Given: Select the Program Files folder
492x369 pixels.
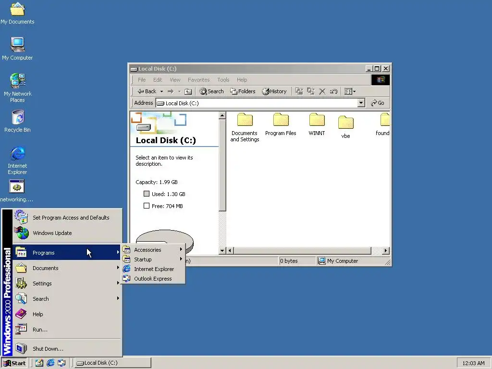Looking at the screenshot, I should pos(281,124).
